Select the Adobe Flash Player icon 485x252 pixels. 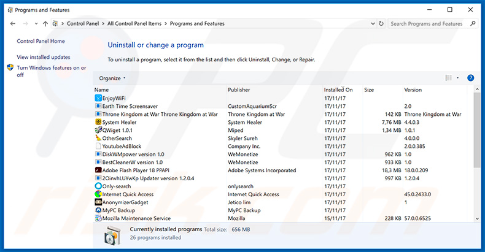point(98,170)
